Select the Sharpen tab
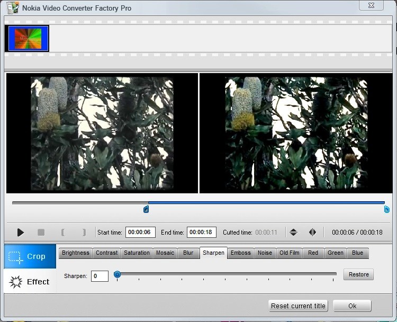Viewport: 397px width, 322px height. click(x=213, y=253)
